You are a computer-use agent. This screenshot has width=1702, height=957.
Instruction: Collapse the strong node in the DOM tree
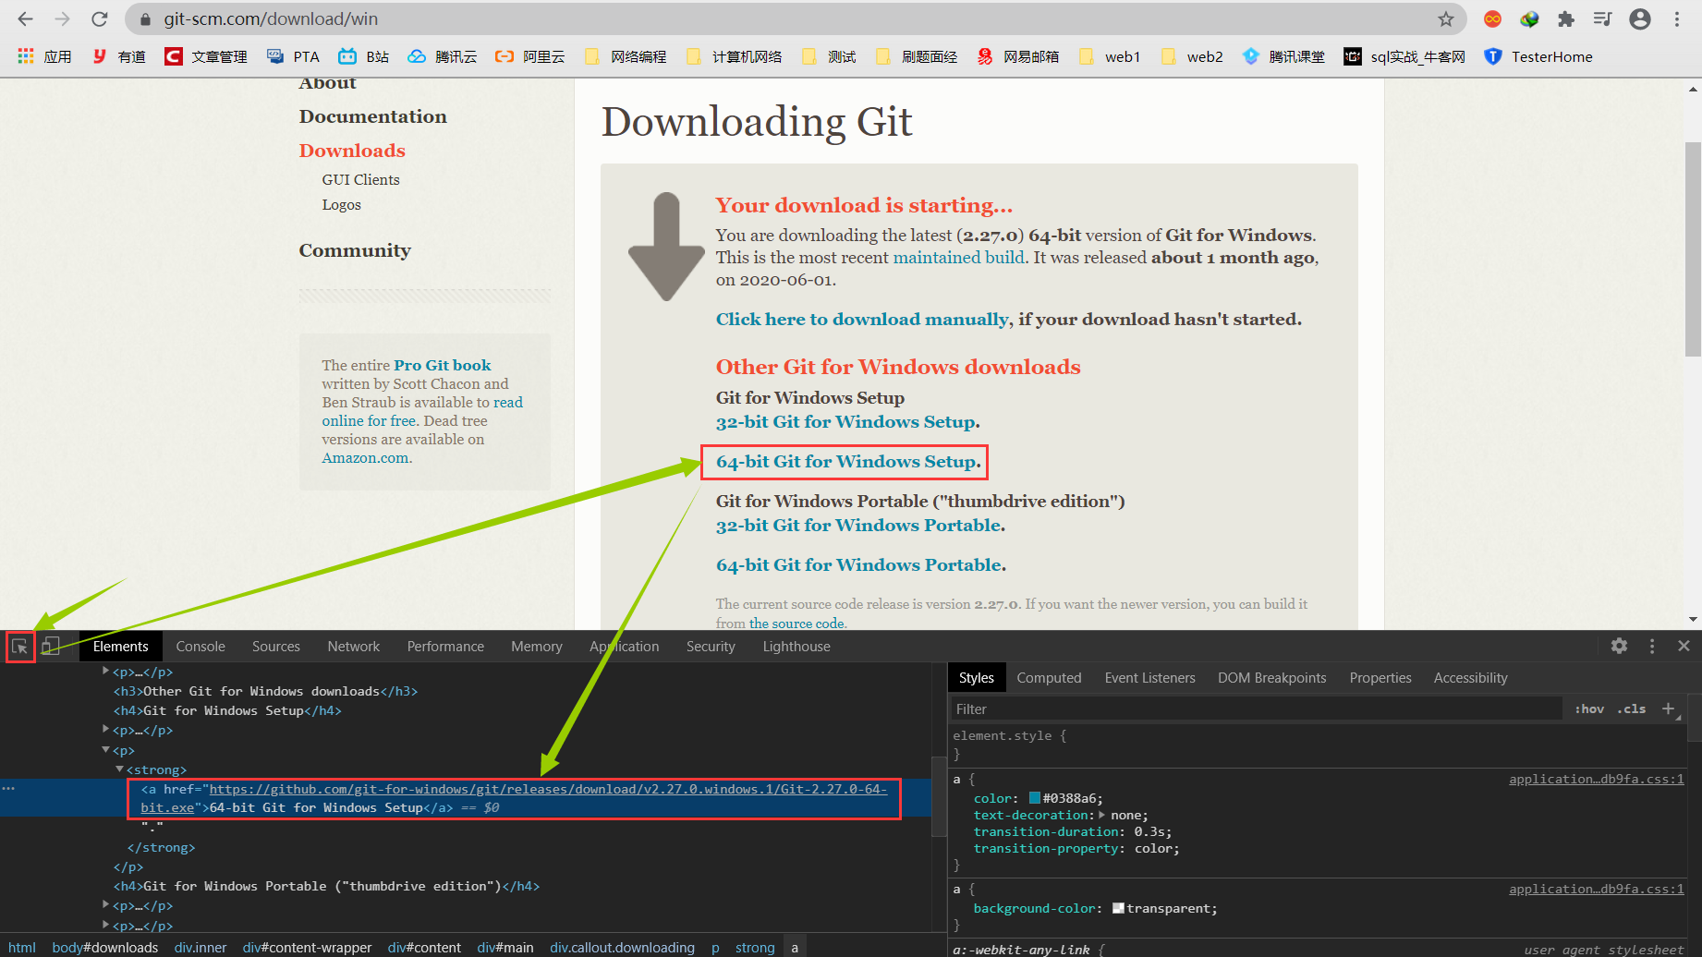120,769
